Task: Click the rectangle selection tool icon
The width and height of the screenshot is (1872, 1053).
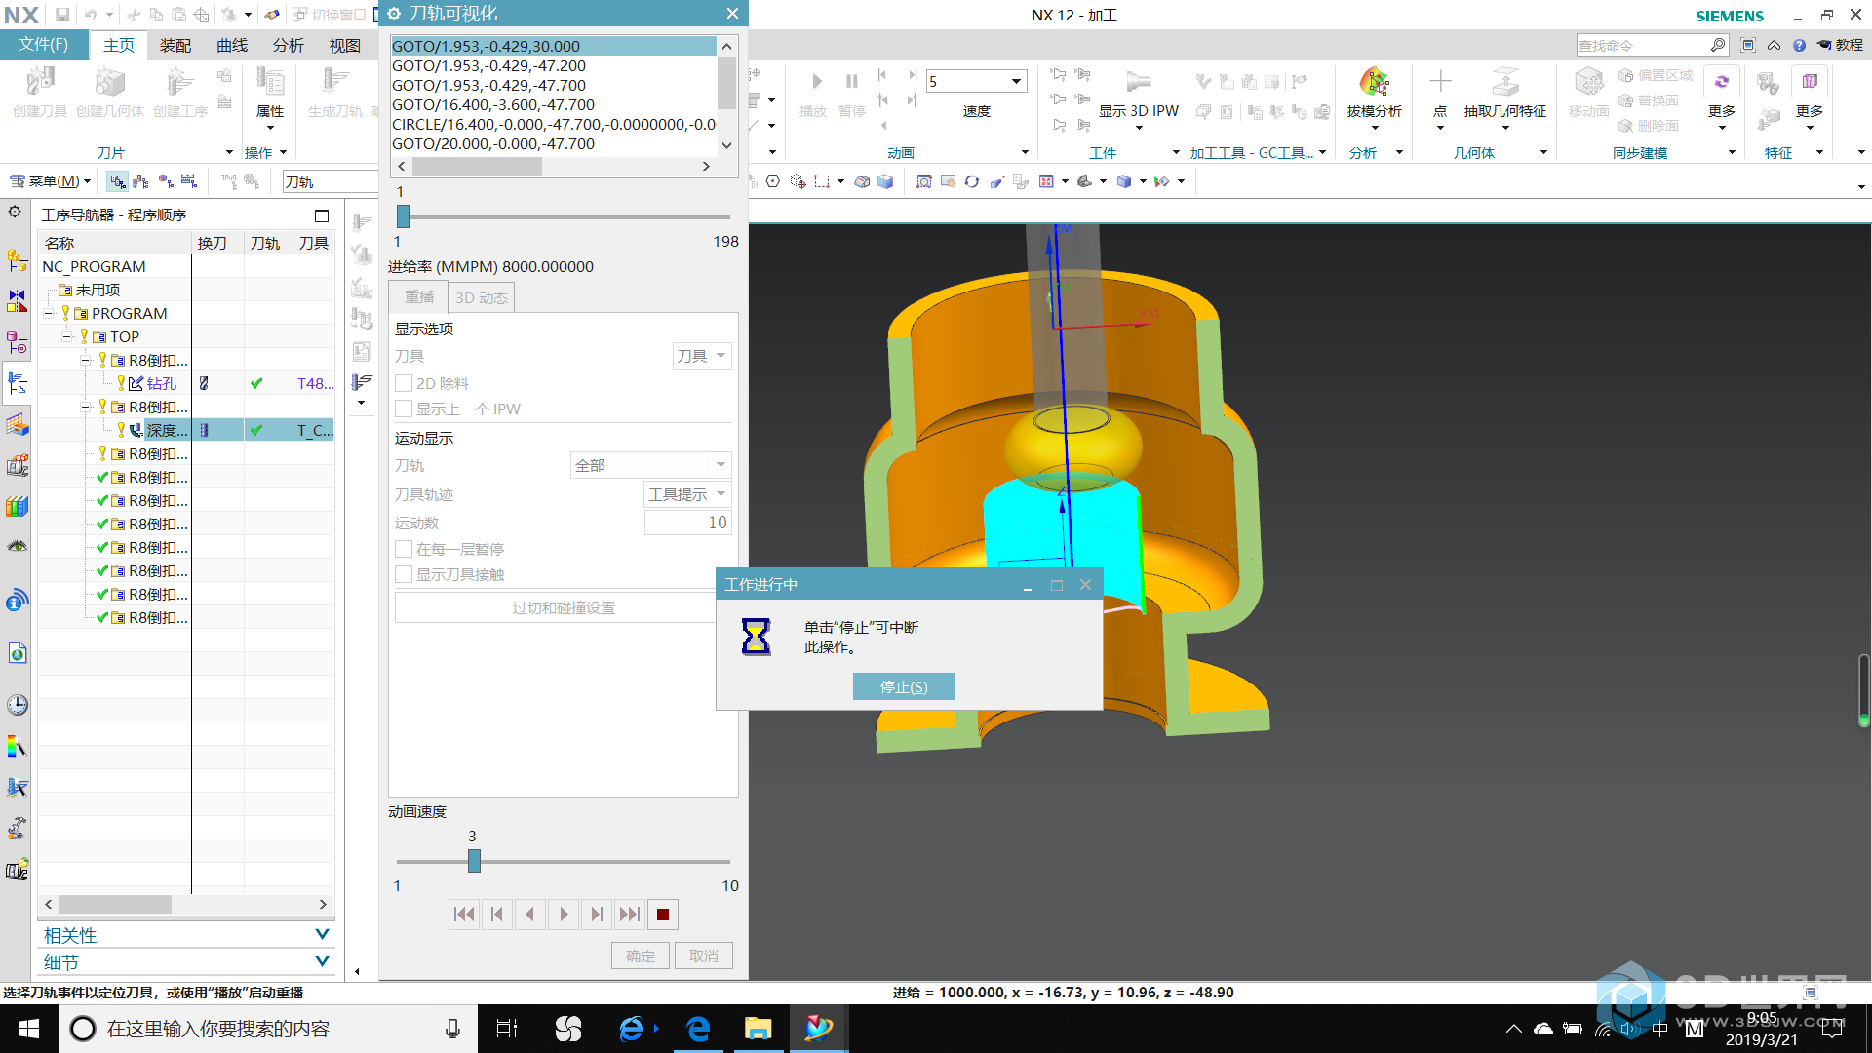Action: point(822,181)
